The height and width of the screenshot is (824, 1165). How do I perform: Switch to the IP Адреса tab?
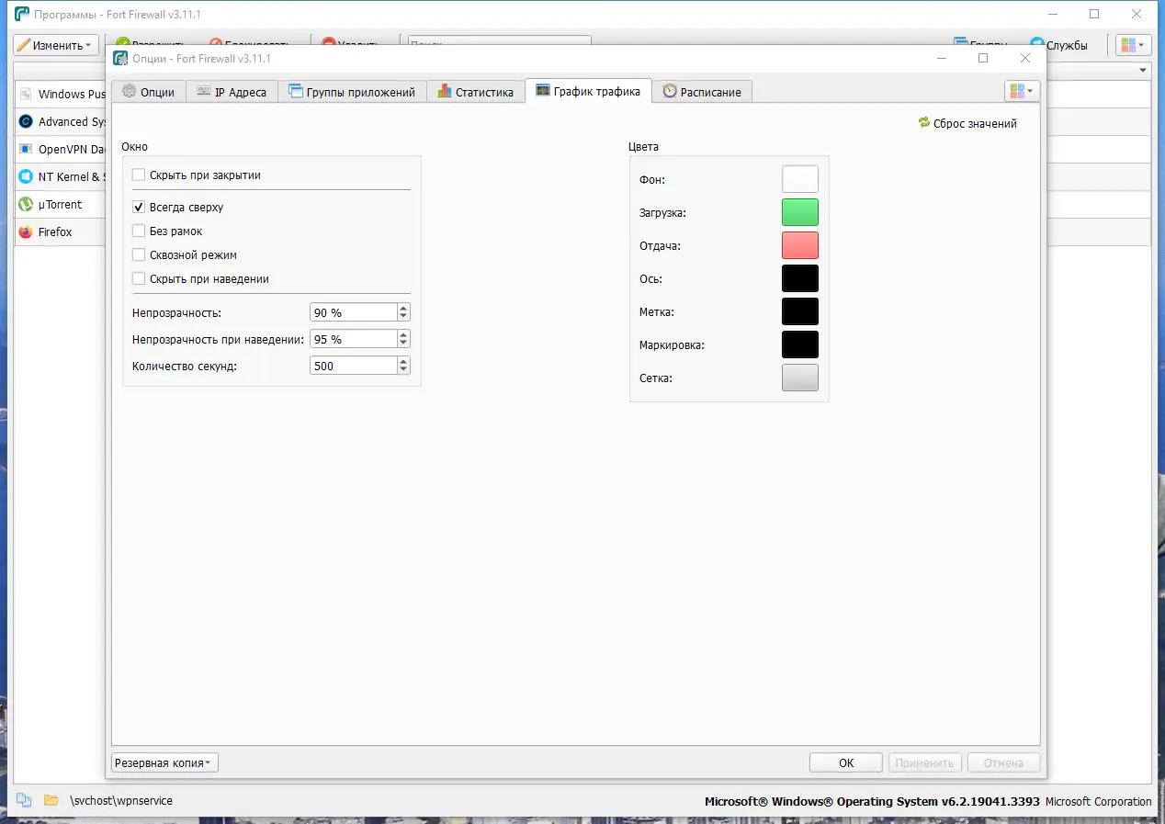(232, 92)
